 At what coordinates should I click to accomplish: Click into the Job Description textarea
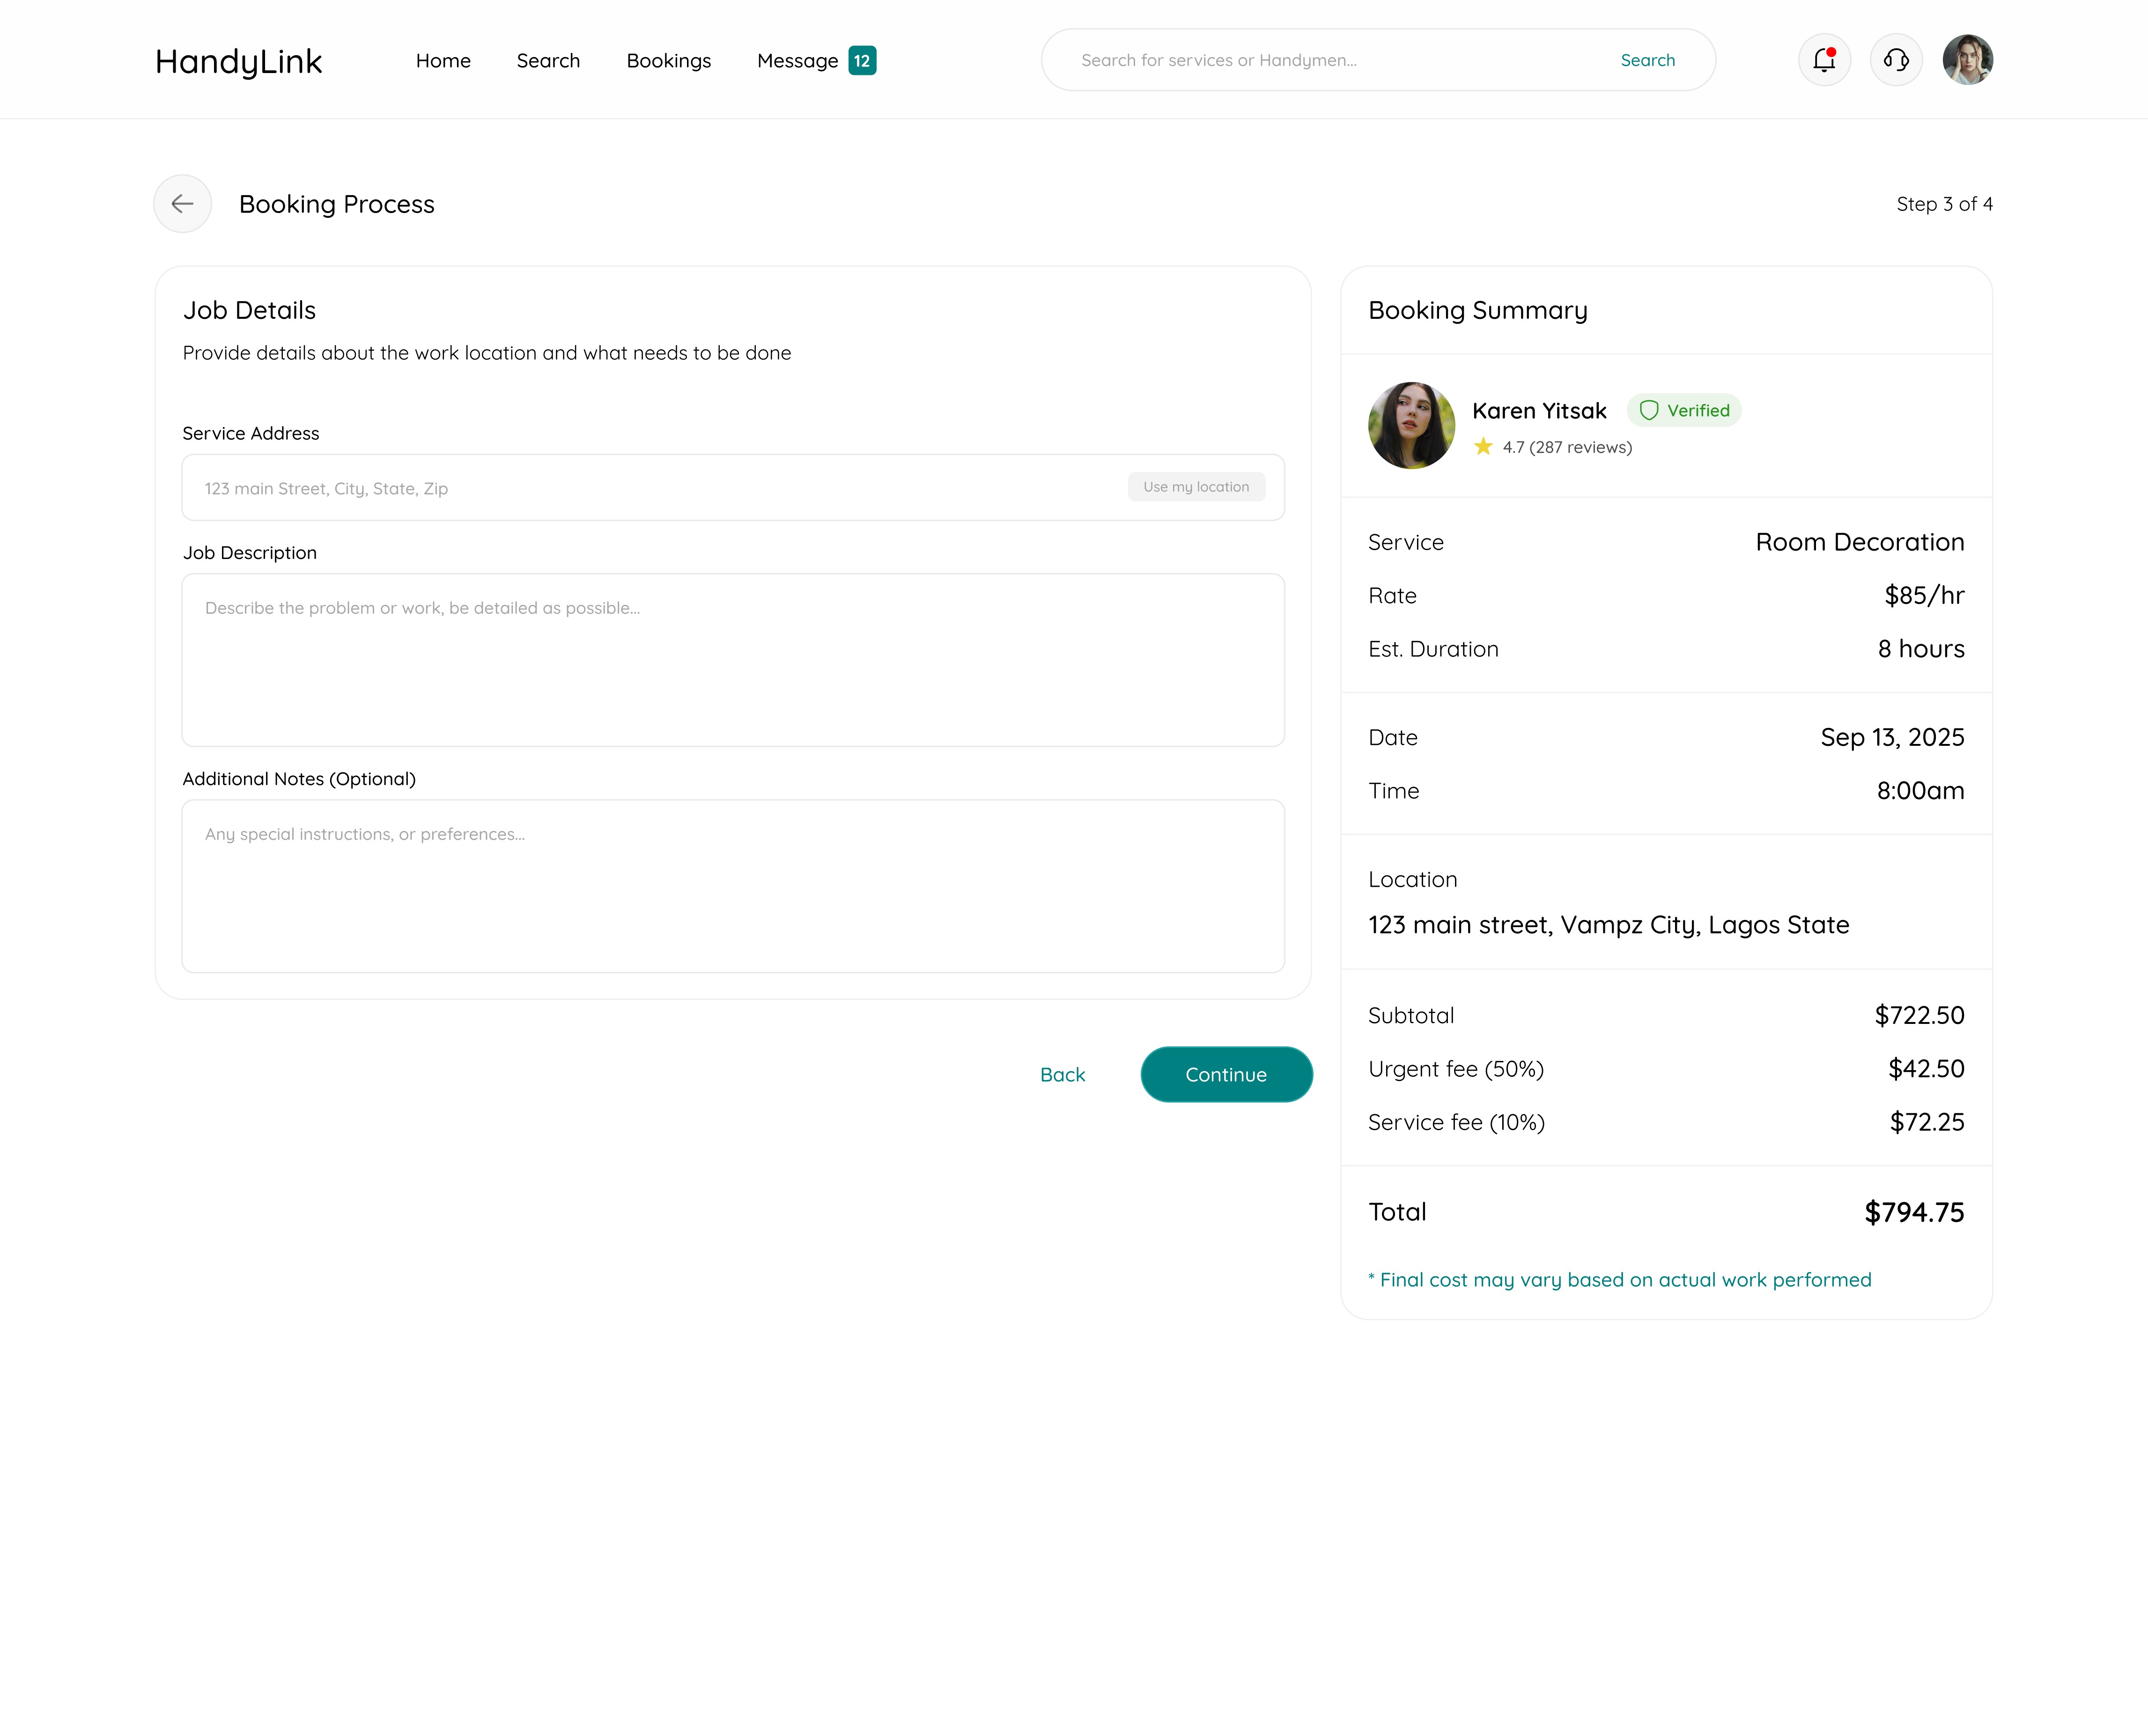(733, 660)
